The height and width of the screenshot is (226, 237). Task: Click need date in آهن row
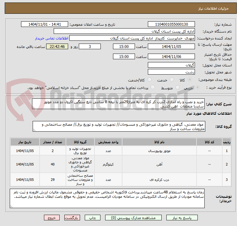point(25,164)
